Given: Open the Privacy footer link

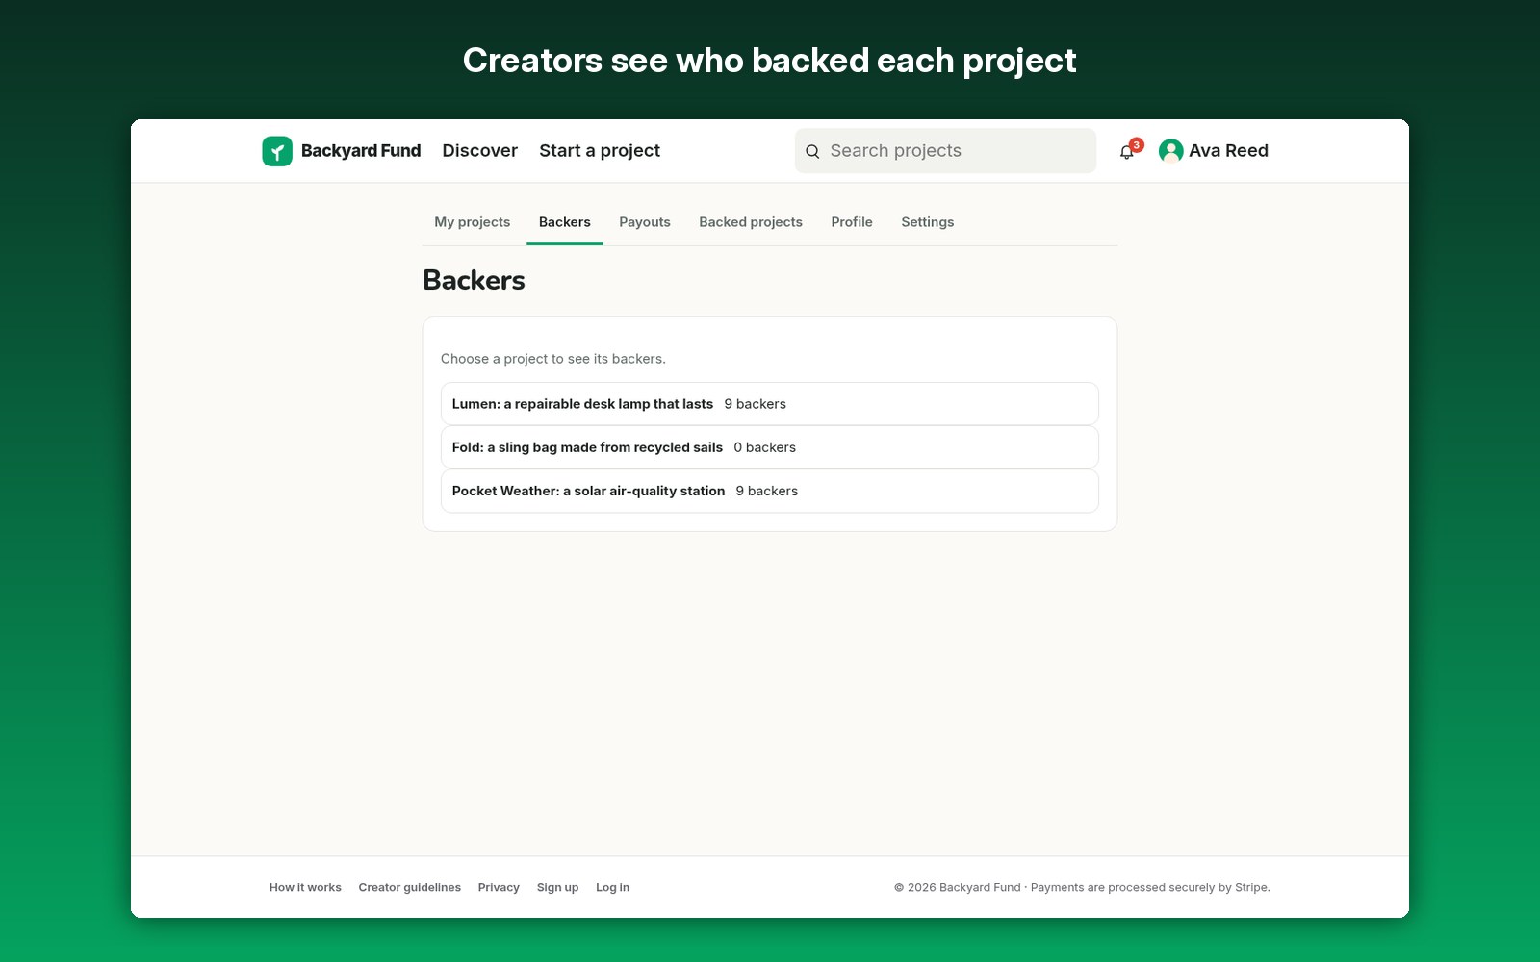Looking at the screenshot, I should (499, 888).
